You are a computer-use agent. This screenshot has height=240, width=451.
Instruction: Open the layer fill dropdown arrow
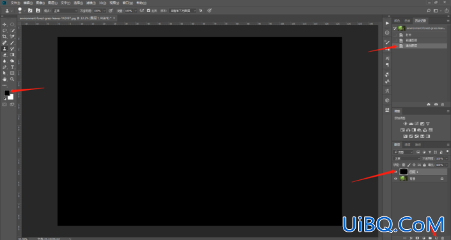[x=447, y=165]
